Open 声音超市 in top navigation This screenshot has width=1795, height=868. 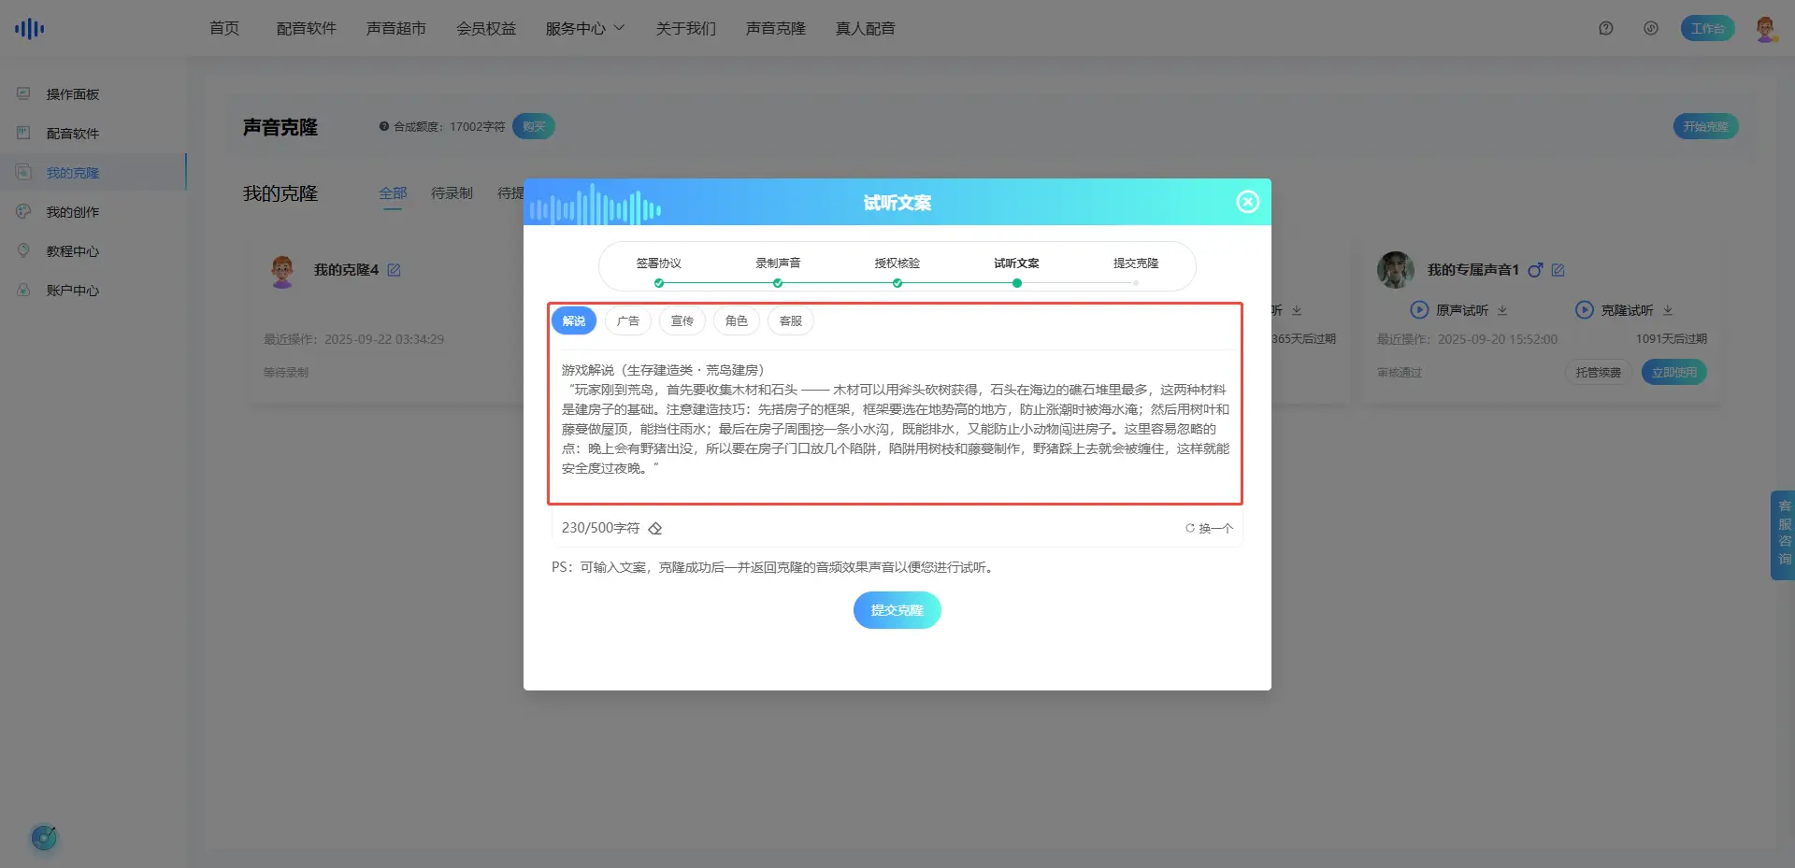[x=396, y=28]
